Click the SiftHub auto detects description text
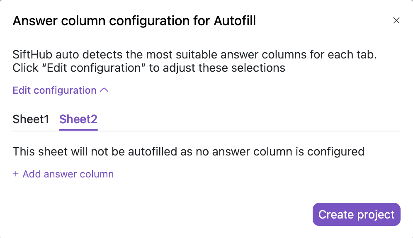Image resolution: width=413 pixels, height=238 pixels. coord(194,55)
